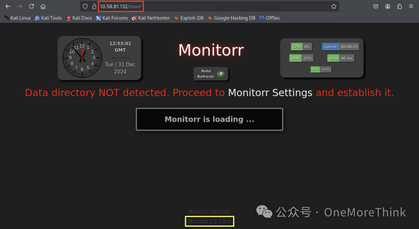Viewport: 419px width, 229px height.
Task: Open Monitorr Settings link in footer
Action: pyautogui.click(x=209, y=212)
